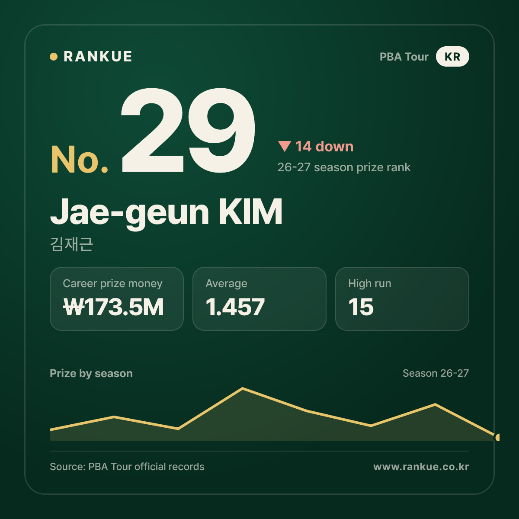Click the red down-triangle rank change icon
The height and width of the screenshot is (519, 519).
pos(285,146)
